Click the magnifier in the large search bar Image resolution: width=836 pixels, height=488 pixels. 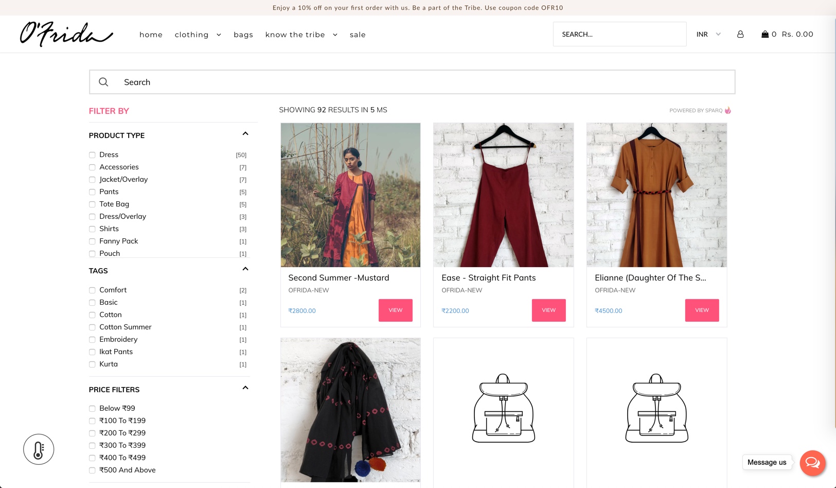(103, 82)
